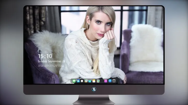Open the music note document app in dock
This screenshot has width=188, height=105.
86,81
